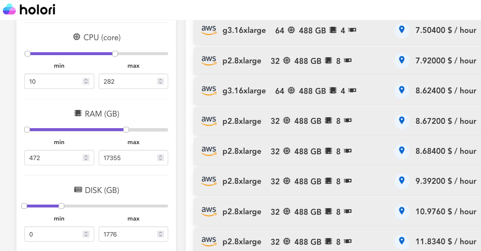The image size is (481, 251).
Task: Click the RAM max slider handle
Action: click(126, 130)
